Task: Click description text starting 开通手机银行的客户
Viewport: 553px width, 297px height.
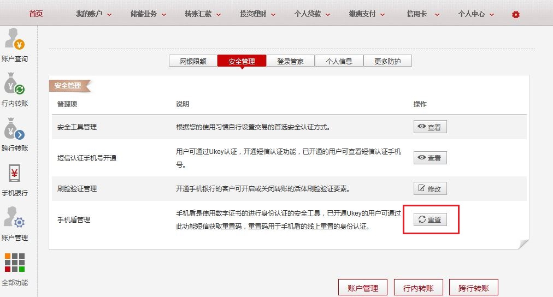Action: click(x=263, y=188)
